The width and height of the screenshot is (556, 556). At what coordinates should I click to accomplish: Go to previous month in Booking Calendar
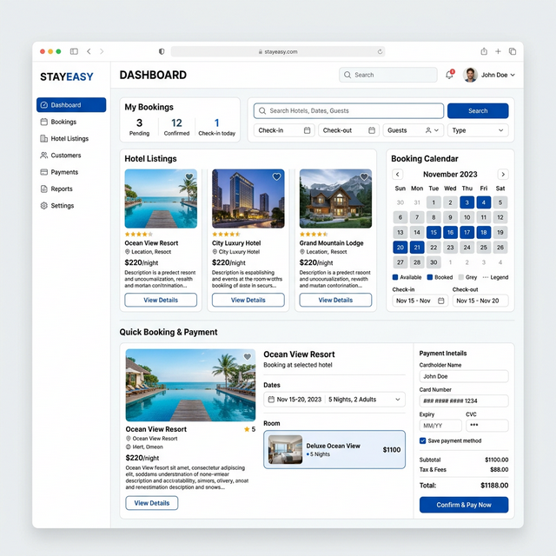(398, 174)
